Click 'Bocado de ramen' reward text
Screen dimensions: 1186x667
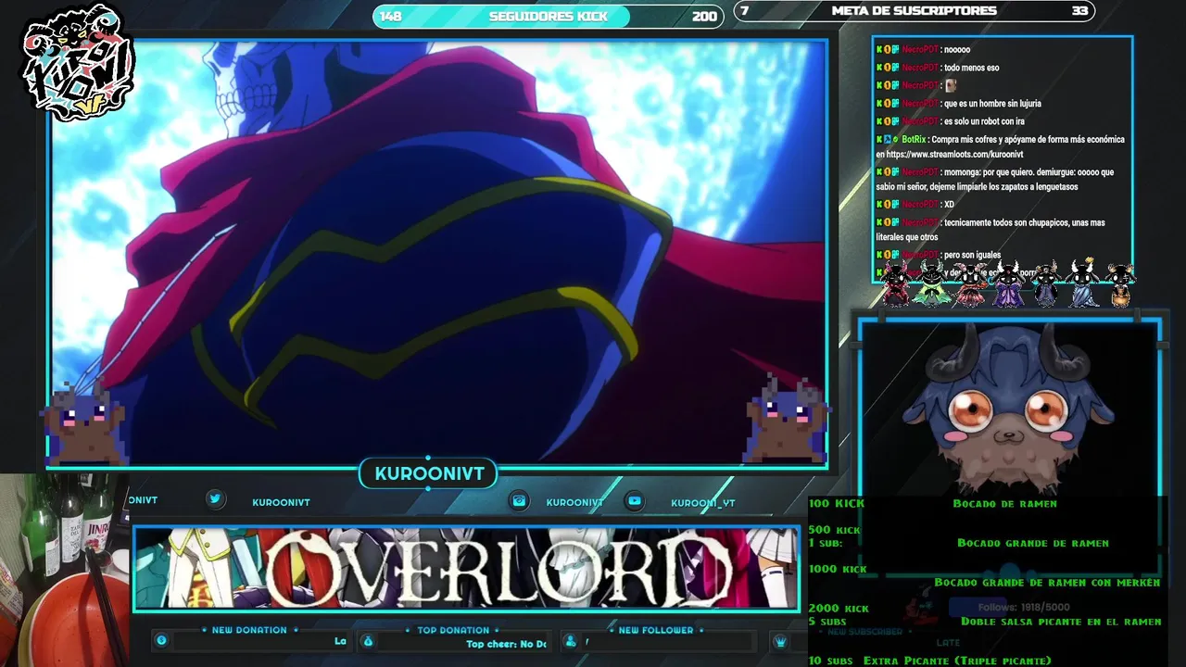pos(1005,504)
